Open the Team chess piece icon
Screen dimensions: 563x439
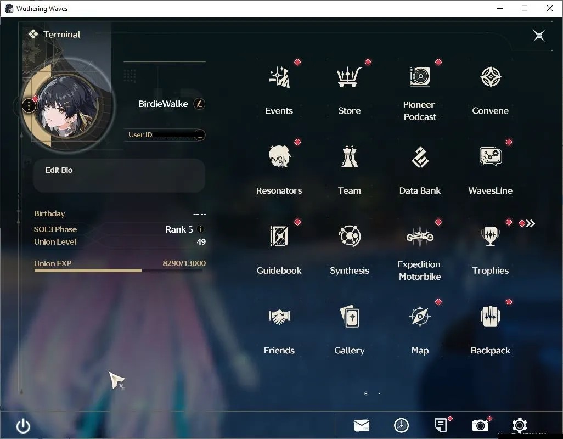350,156
